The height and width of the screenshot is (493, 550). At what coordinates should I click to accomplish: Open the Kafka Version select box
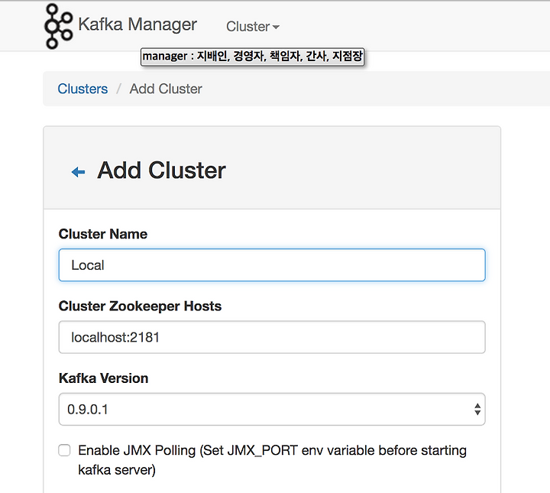[x=272, y=409]
